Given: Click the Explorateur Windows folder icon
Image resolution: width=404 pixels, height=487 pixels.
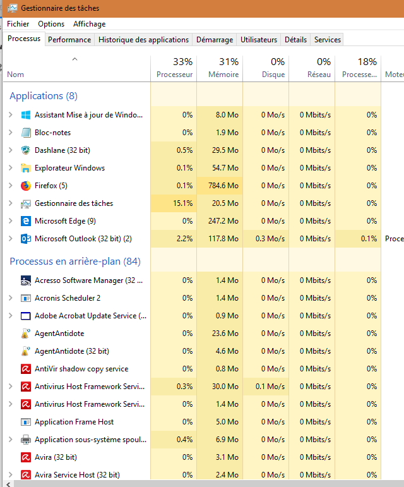Looking at the screenshot, I should pos(26,168).
